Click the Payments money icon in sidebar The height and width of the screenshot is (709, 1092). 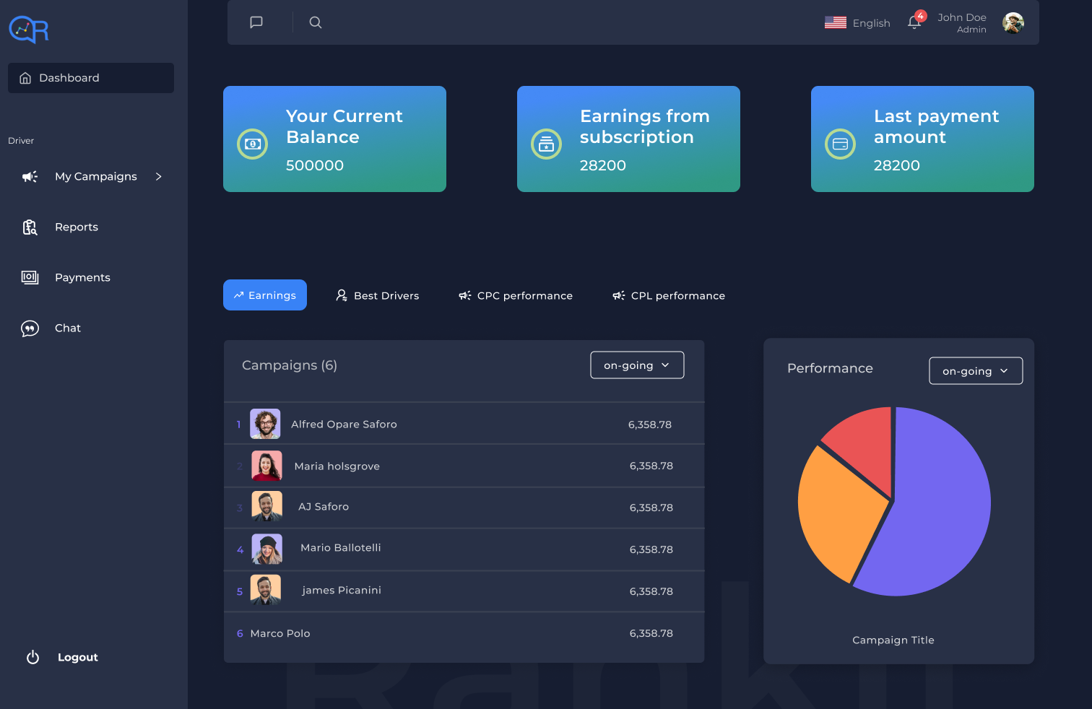(x=30, y=277)
